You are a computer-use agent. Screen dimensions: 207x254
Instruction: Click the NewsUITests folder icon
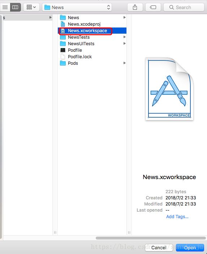click(x=63, y=43)
